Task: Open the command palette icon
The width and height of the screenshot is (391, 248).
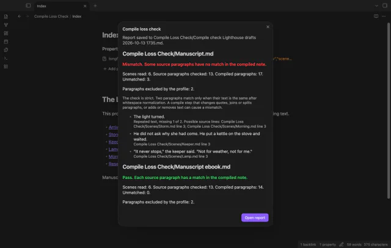Action: (x=6, y=58)
